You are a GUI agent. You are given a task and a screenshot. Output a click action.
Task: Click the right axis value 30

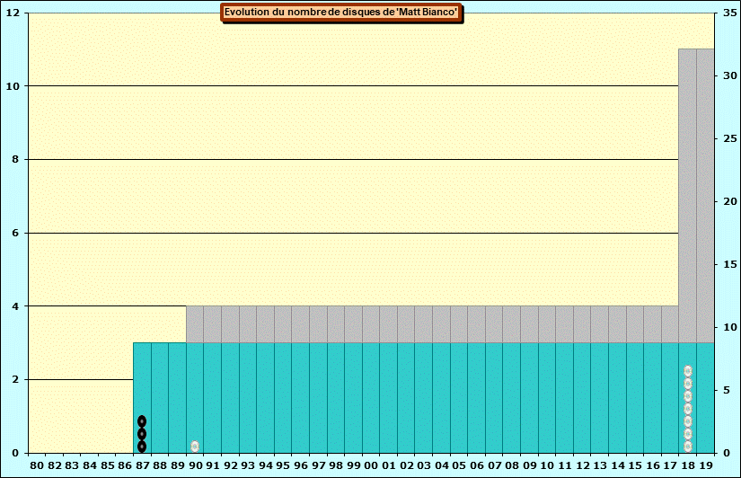click(x=728, y=76)
